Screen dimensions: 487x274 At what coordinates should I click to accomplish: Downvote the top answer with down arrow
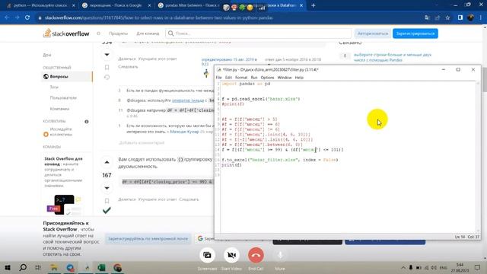(x=107, y=55)
